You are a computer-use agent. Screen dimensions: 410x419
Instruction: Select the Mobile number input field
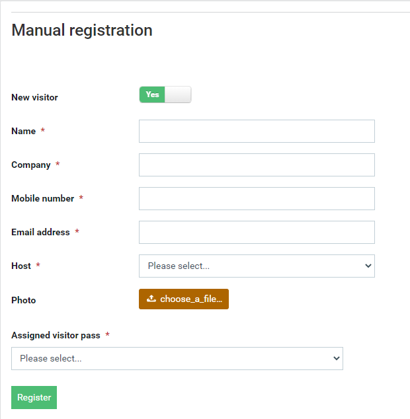coord(257,198)
